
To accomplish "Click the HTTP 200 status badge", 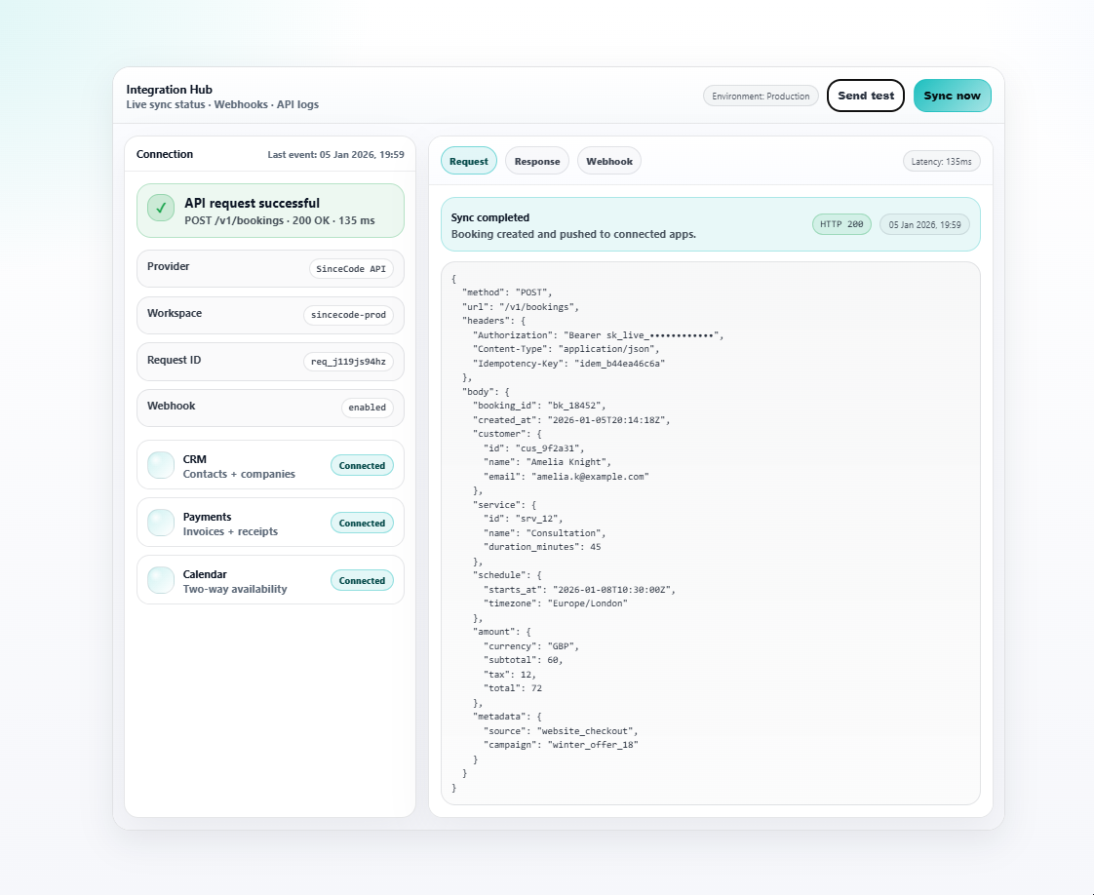I will (841, 224).
